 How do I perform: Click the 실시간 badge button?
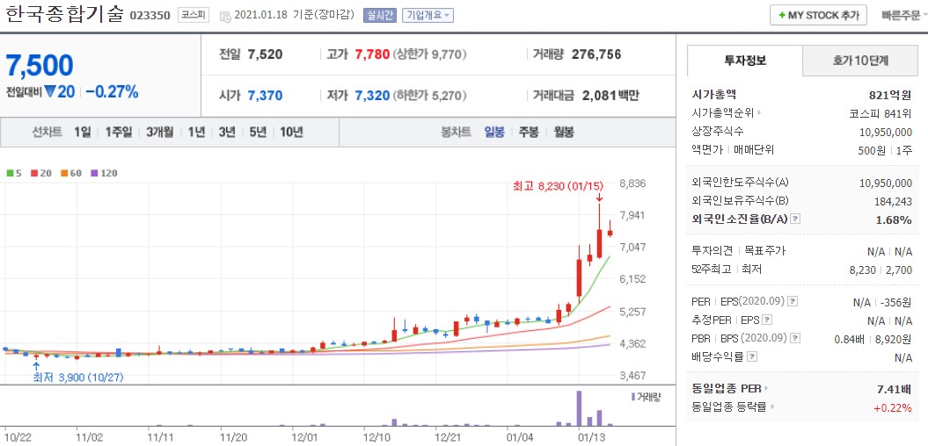pyautogui.click(x=379, y=15)
